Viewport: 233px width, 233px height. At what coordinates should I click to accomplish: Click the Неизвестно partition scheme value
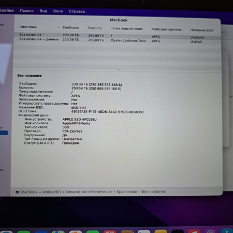tap(72, 139)
